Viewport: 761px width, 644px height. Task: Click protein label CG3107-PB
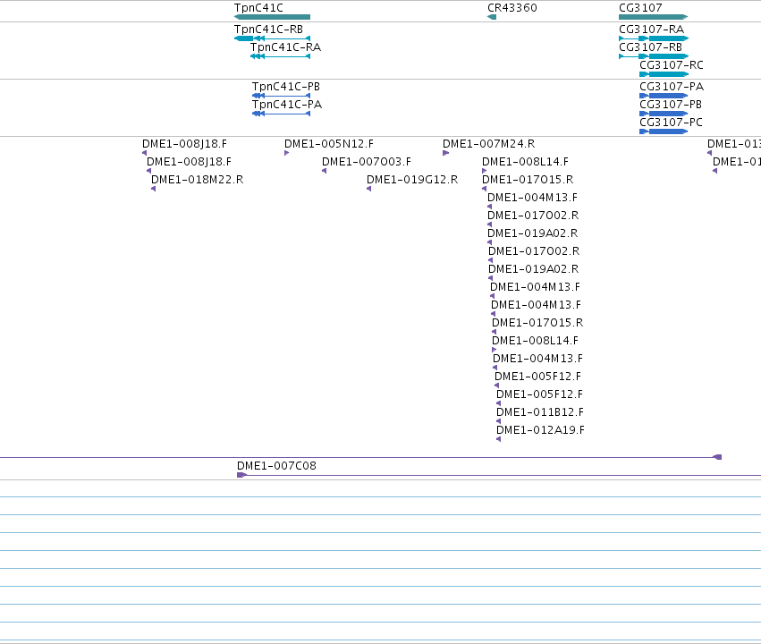click(x=671, y=105)
